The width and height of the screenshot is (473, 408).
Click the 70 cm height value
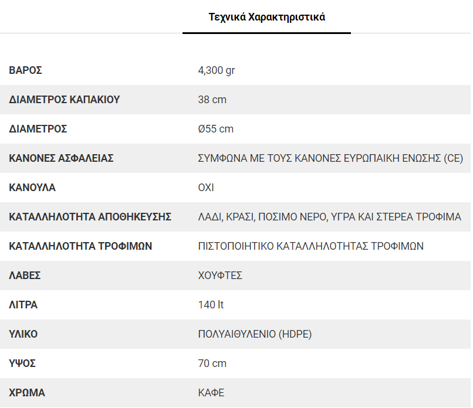point(212,363)
